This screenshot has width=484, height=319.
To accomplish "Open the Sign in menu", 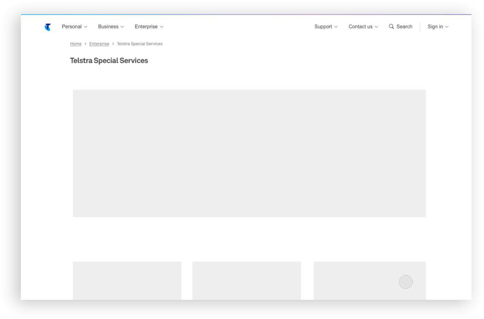I will point(438,27).
